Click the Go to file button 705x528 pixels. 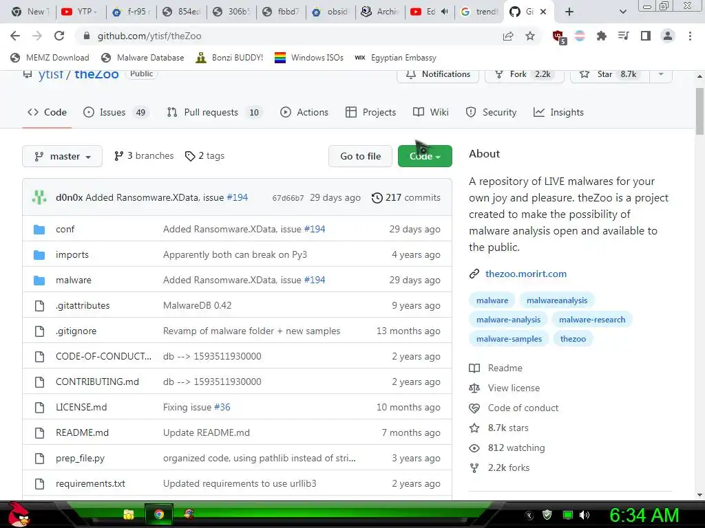(360, 156)
